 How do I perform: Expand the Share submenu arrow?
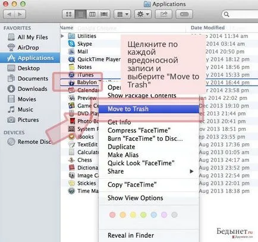(191, 171)
